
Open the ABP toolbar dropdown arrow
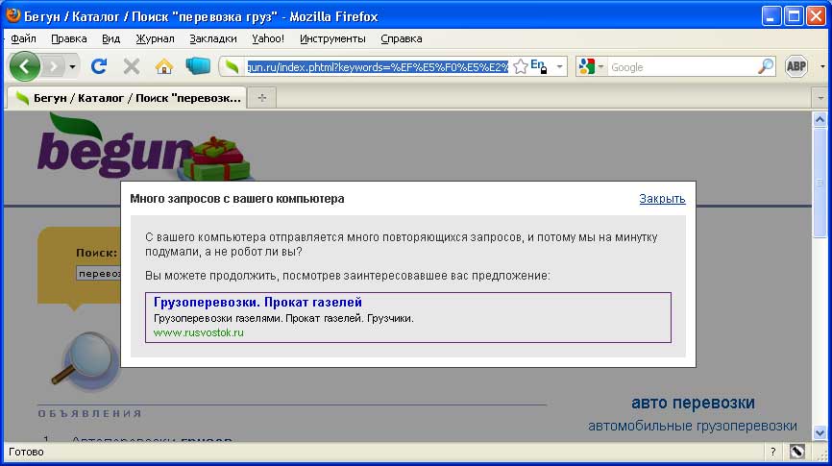[822, 67]
